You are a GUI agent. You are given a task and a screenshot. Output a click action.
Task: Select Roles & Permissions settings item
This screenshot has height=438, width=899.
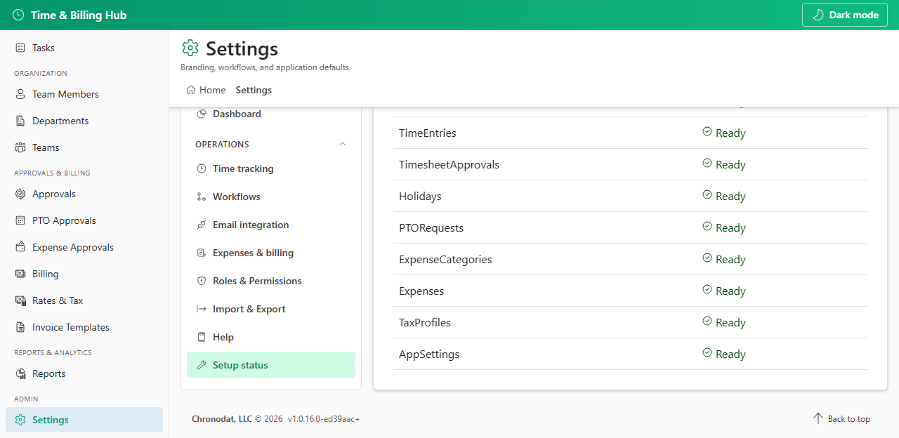[271, 281]
